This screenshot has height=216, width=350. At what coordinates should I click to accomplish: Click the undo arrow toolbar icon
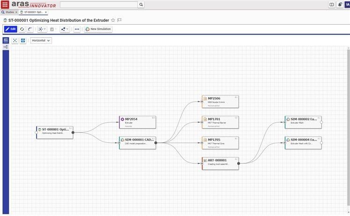click(x=30, y=29)
